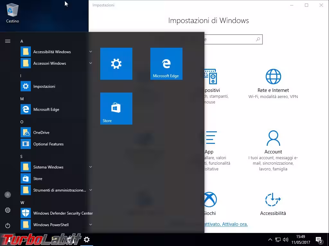Open the Action Center notification icon
The width and height of the screenshot is (329, 246).
[319, 240]
